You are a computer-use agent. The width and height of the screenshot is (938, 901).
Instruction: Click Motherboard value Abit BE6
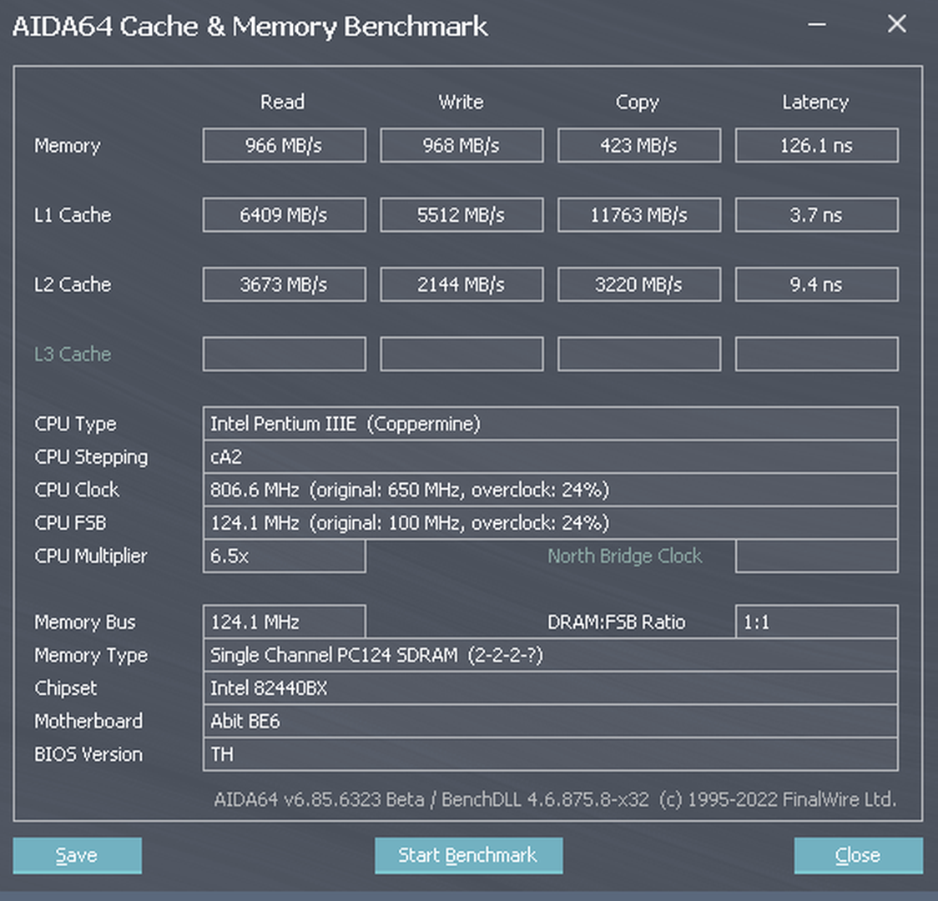(x=550, y=721)
